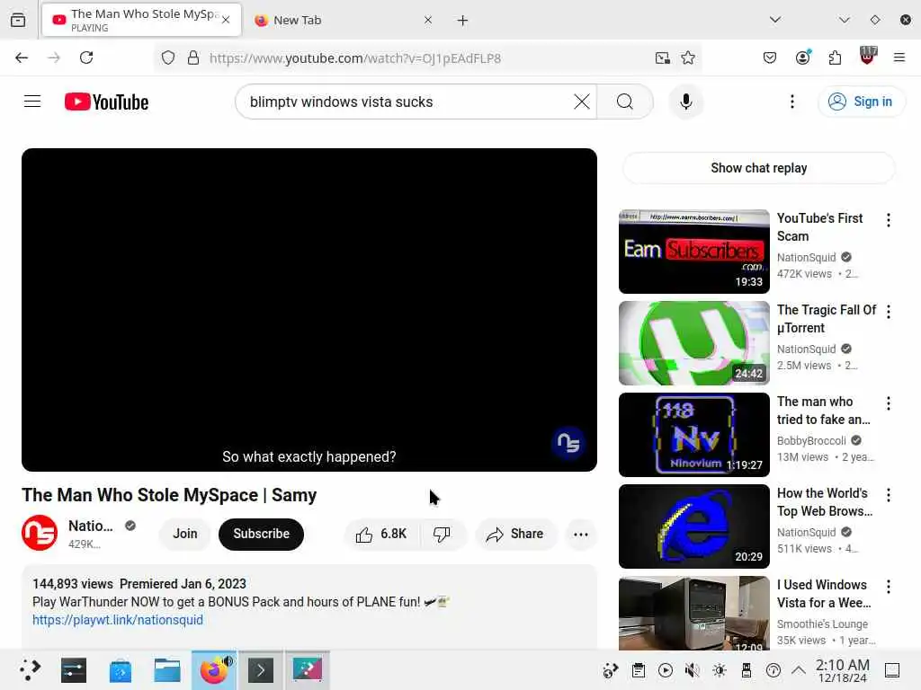Open YouTube's First Scam thumbnail
The image size is (921, 690).
pyautogui.click(x=693, y=252)
